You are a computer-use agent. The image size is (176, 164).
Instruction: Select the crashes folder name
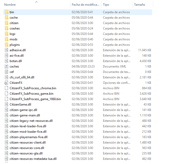pyautogui.click(x=15, y=28)
